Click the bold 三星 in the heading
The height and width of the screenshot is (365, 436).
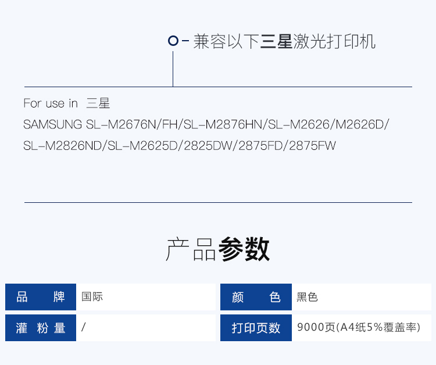276,42
